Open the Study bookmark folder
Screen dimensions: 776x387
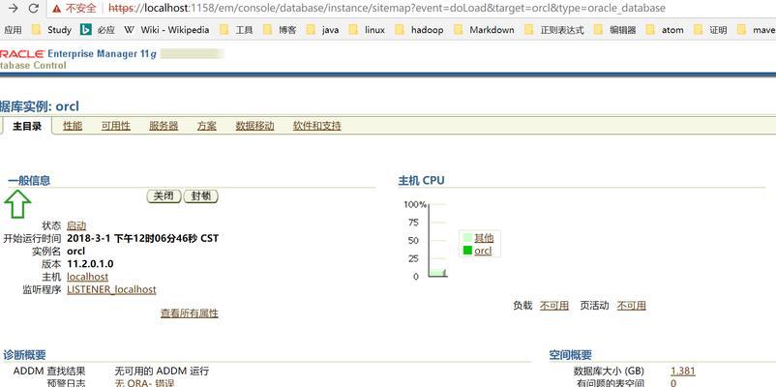click(52, 30)
